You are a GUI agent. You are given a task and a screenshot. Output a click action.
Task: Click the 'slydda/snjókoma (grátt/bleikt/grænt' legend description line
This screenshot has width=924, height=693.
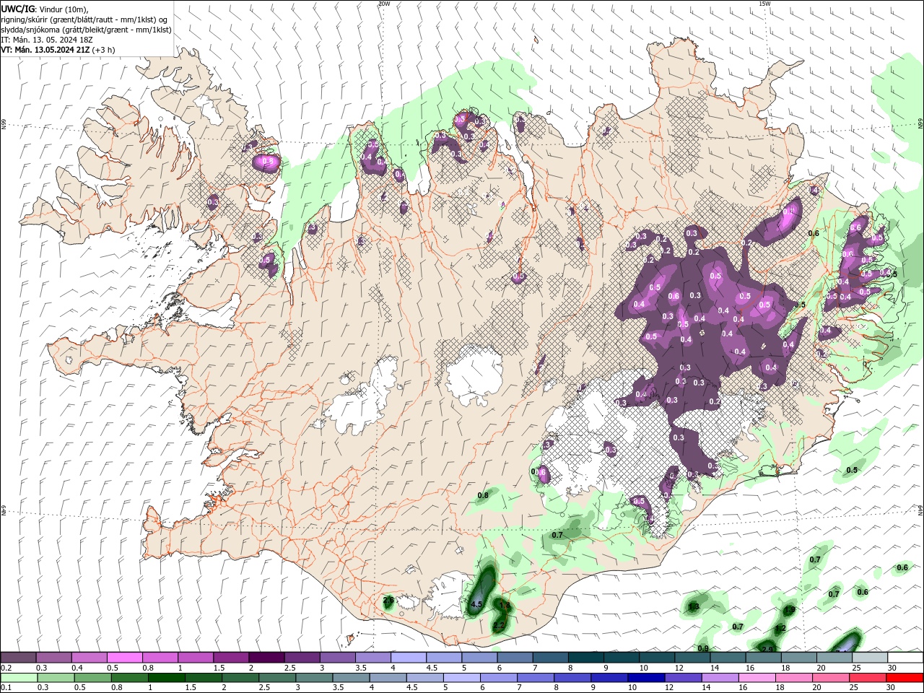[87, 30]
